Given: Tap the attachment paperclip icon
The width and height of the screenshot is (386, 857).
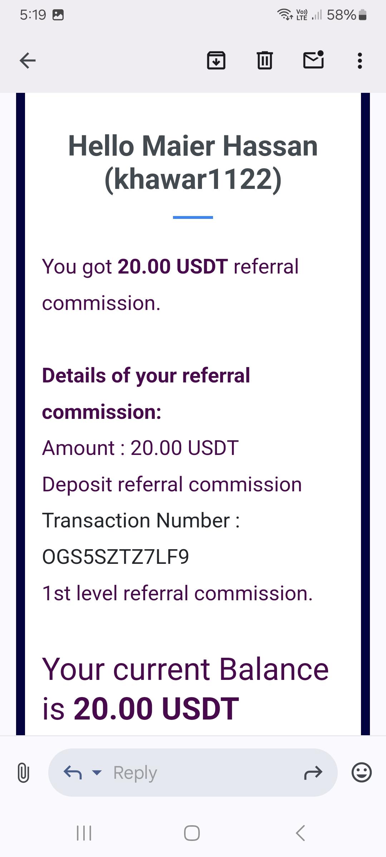Looking at the screenshot, I should 23,773.
